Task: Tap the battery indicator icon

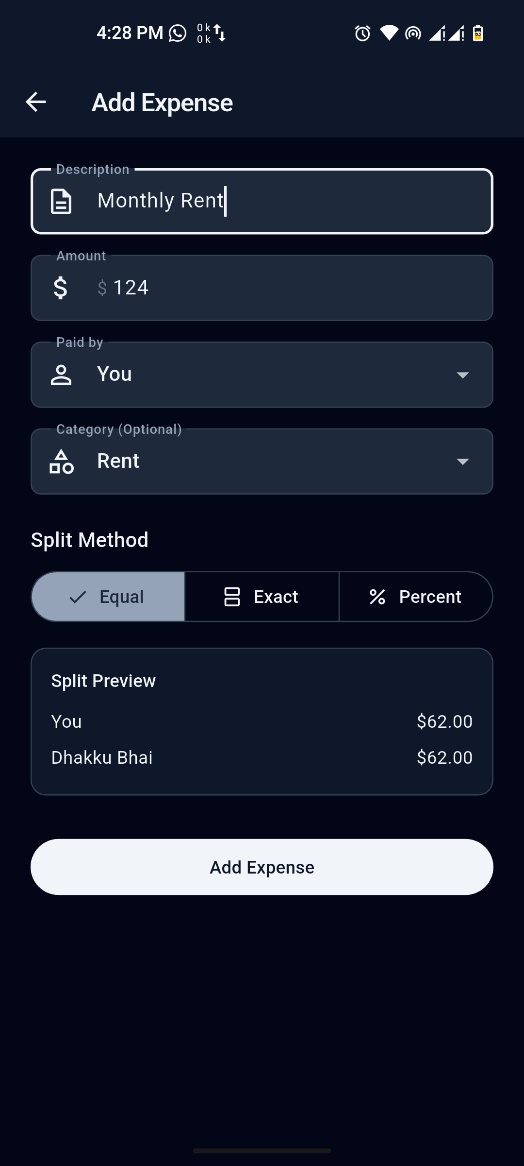Action: tap(478, 33)
